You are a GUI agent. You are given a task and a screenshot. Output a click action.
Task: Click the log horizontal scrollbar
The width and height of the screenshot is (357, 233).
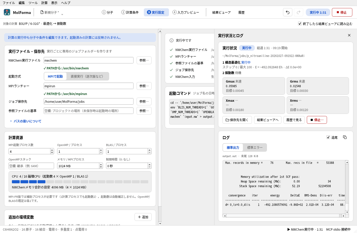coord(284,216)
